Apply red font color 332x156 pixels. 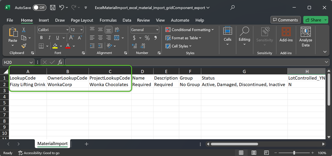[68, 46]
